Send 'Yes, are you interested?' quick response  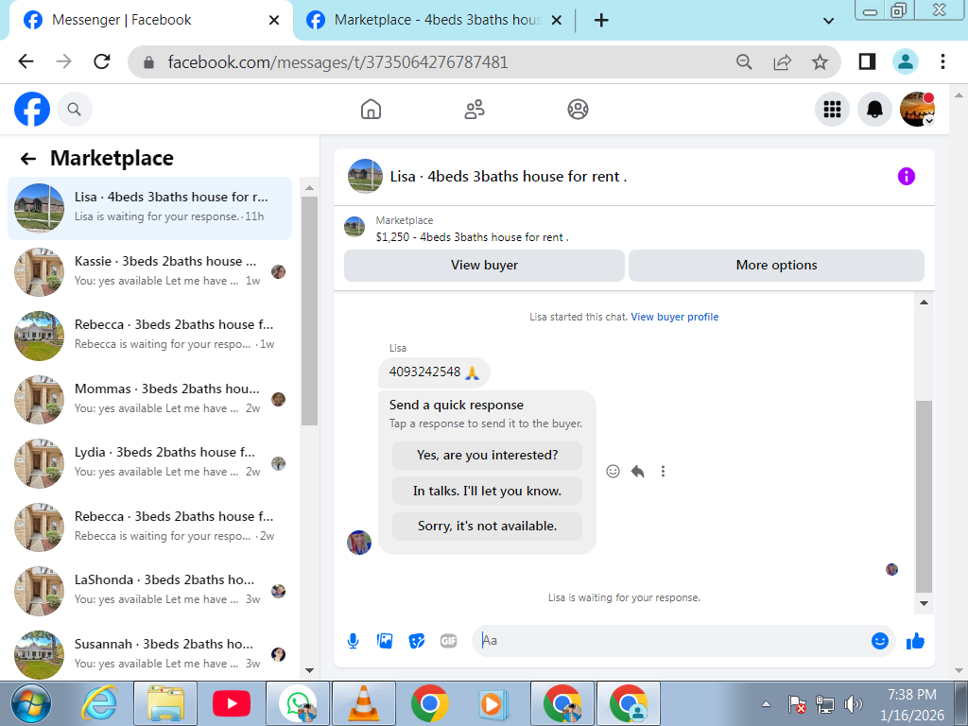click(x=487, y=456)
